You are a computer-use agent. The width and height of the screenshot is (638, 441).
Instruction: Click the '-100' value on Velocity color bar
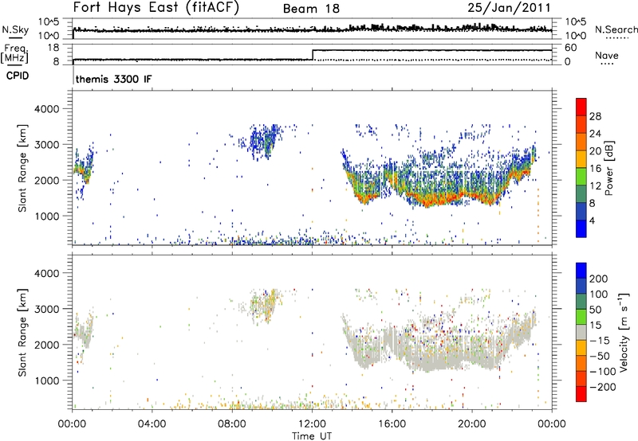point(603,372)
